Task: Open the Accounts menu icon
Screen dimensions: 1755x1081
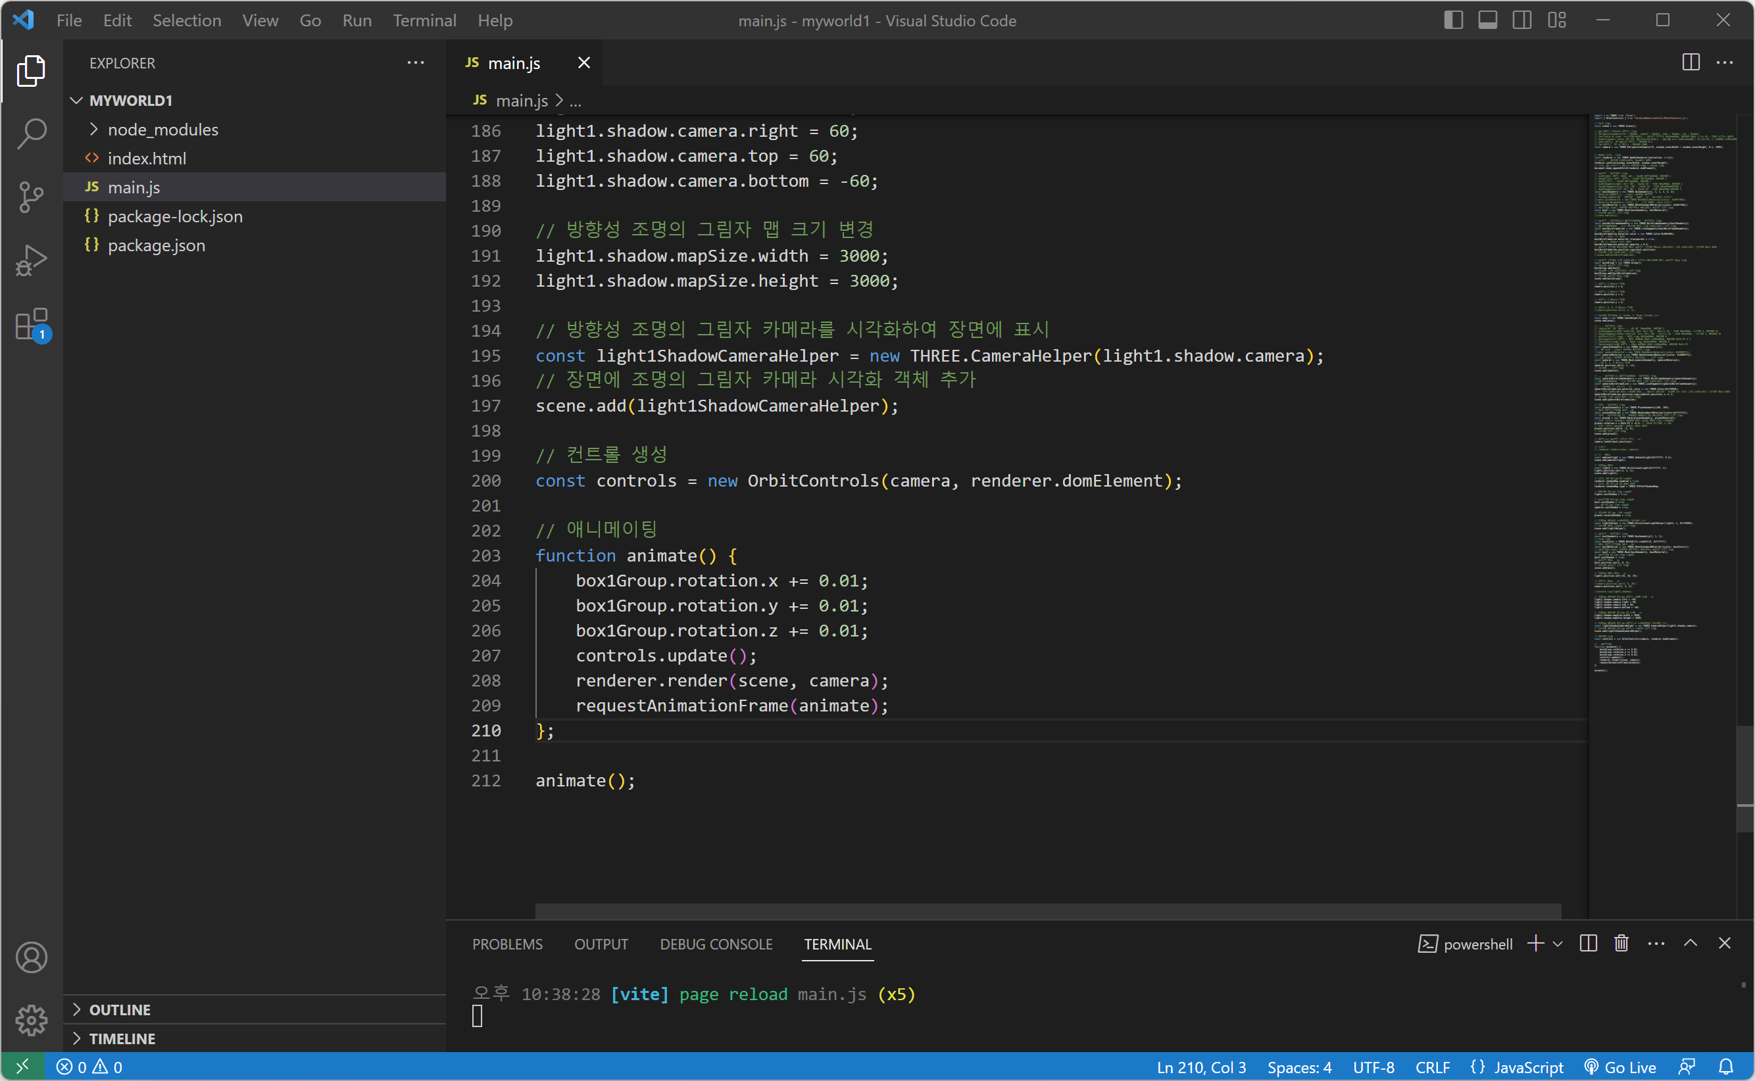Action: point(32,958)
